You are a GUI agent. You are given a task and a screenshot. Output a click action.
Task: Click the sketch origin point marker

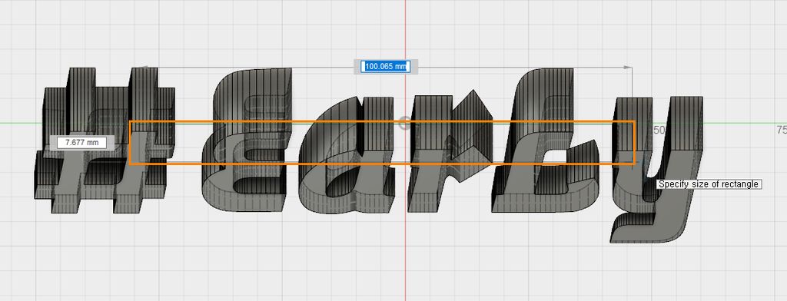404,122
